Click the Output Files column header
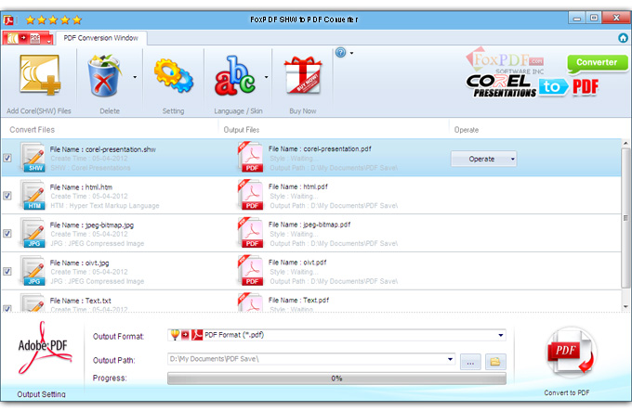This screenshot has height=411, width=632. (x=242, y=130)
